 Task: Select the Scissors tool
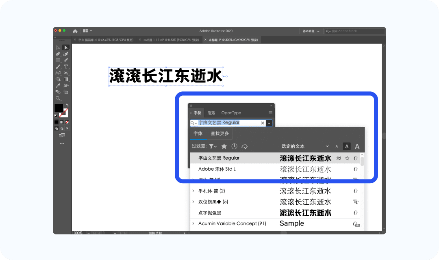point(66,73)
